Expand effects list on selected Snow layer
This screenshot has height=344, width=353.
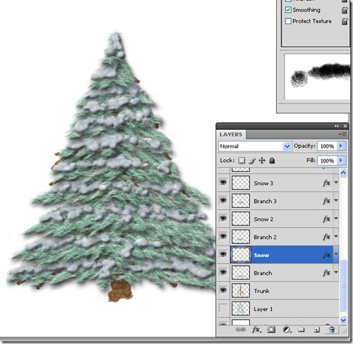[336, 254]
